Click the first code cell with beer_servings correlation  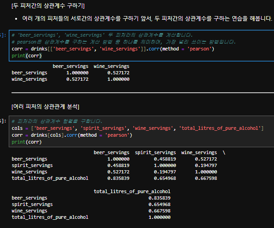(x=142, y=45)
